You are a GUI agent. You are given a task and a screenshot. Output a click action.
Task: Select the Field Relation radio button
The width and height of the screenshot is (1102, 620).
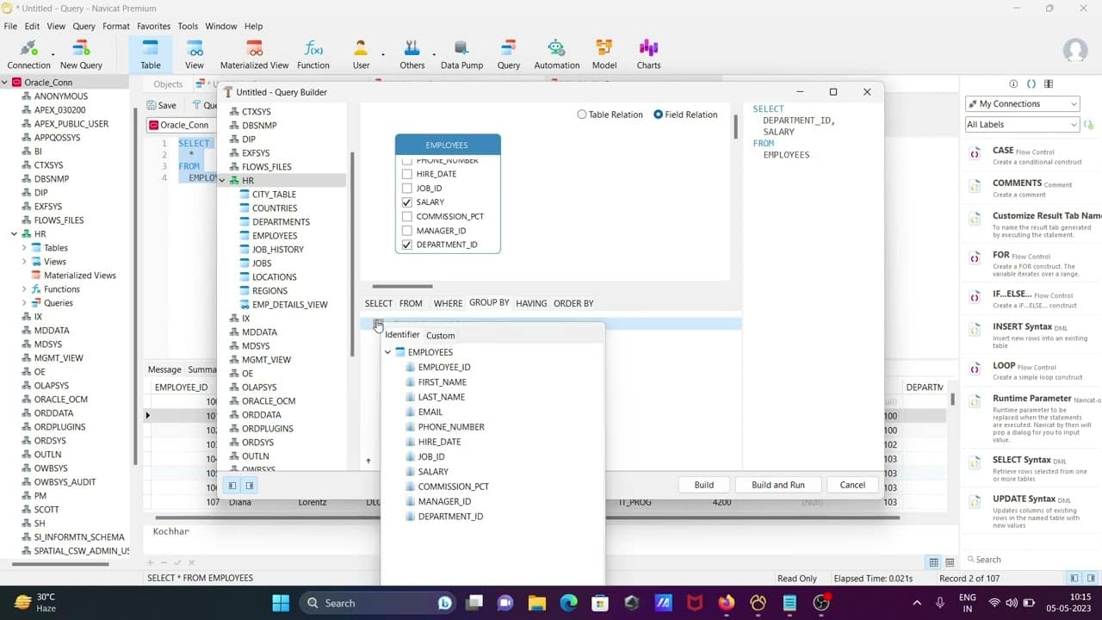(659, 115)
